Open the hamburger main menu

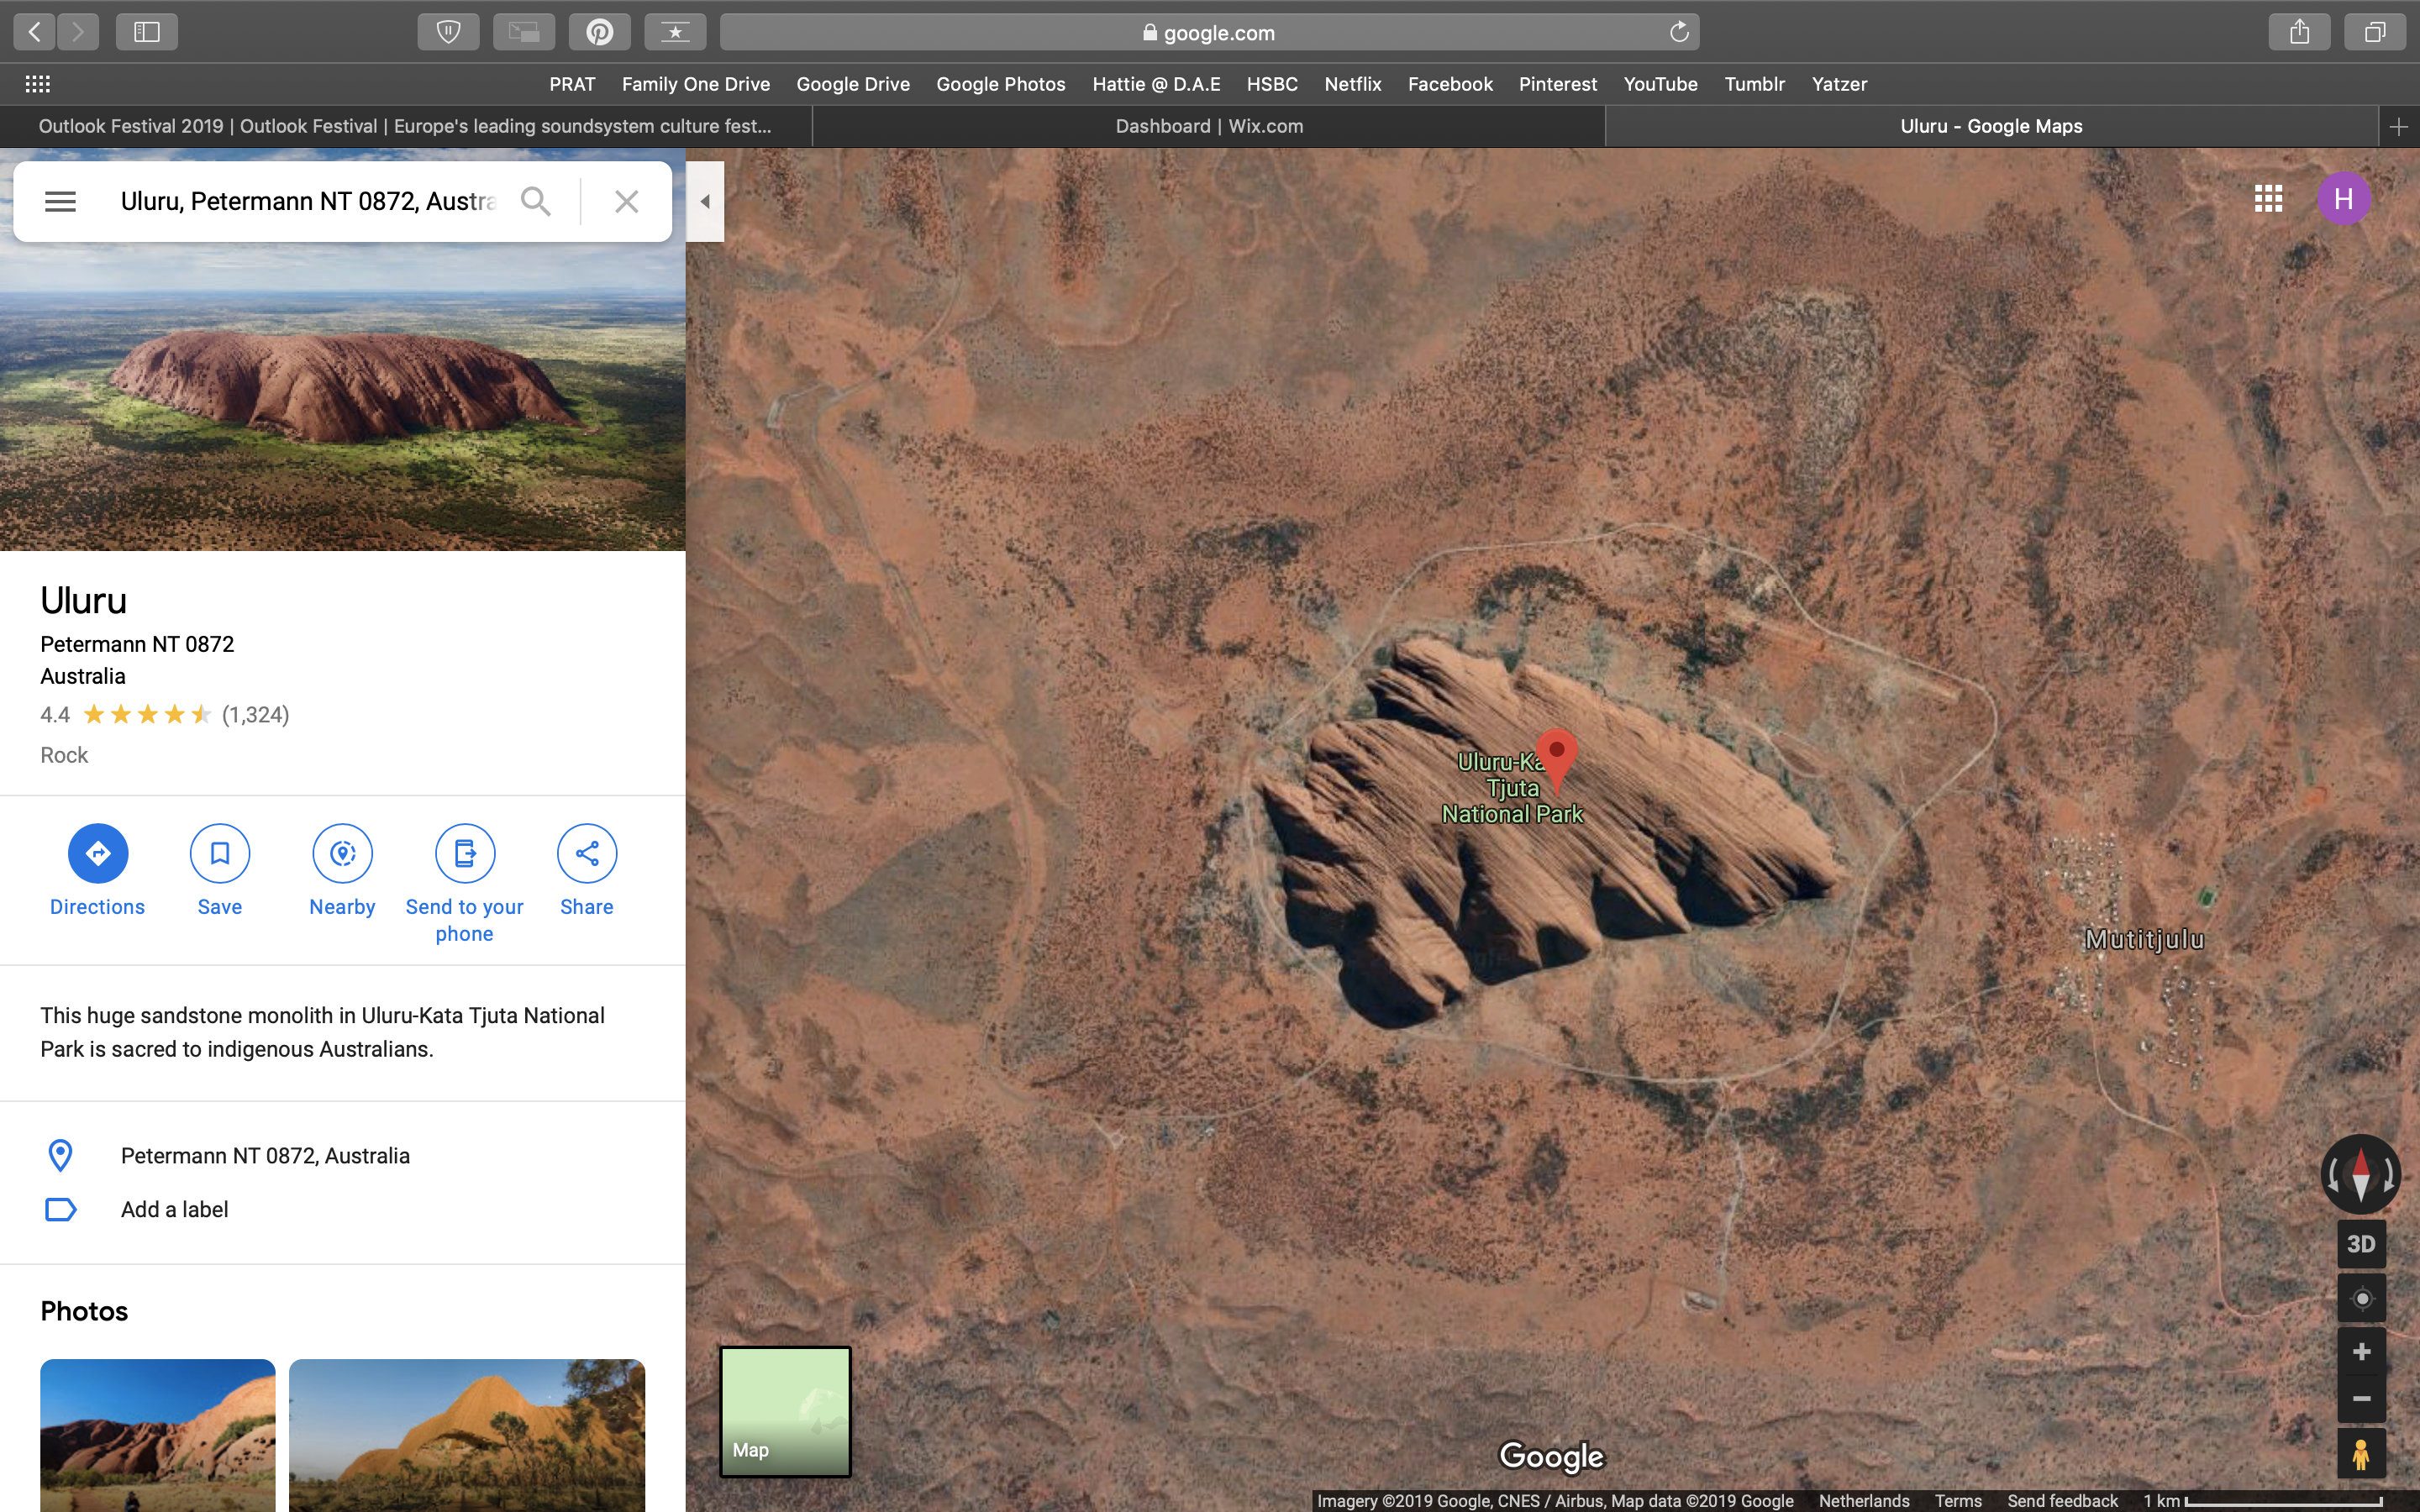pyautogui.click(x=60, y=201)
